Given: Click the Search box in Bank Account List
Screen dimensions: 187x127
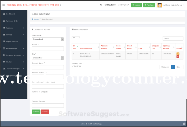Looking at the screenshot, I should click(x=173, y=38).
